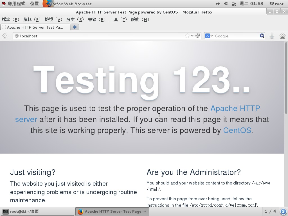Go back using the back arrow button

click(x=5, y=36)
